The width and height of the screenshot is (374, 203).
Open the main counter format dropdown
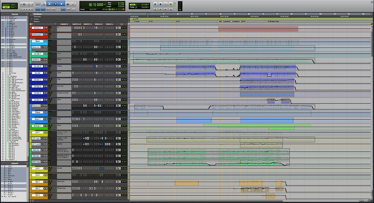tap(104, 5)
